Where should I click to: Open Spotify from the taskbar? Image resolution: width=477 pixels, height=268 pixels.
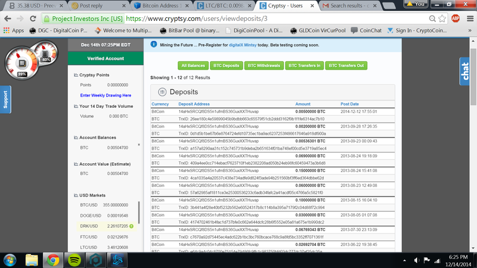coord(74,260)
